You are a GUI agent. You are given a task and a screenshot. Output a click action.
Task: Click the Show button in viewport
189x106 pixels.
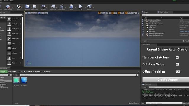coord(45,13)
